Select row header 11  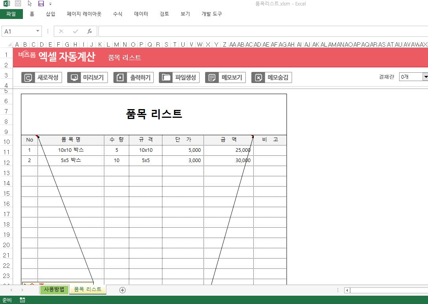click(x=6, y=152)
